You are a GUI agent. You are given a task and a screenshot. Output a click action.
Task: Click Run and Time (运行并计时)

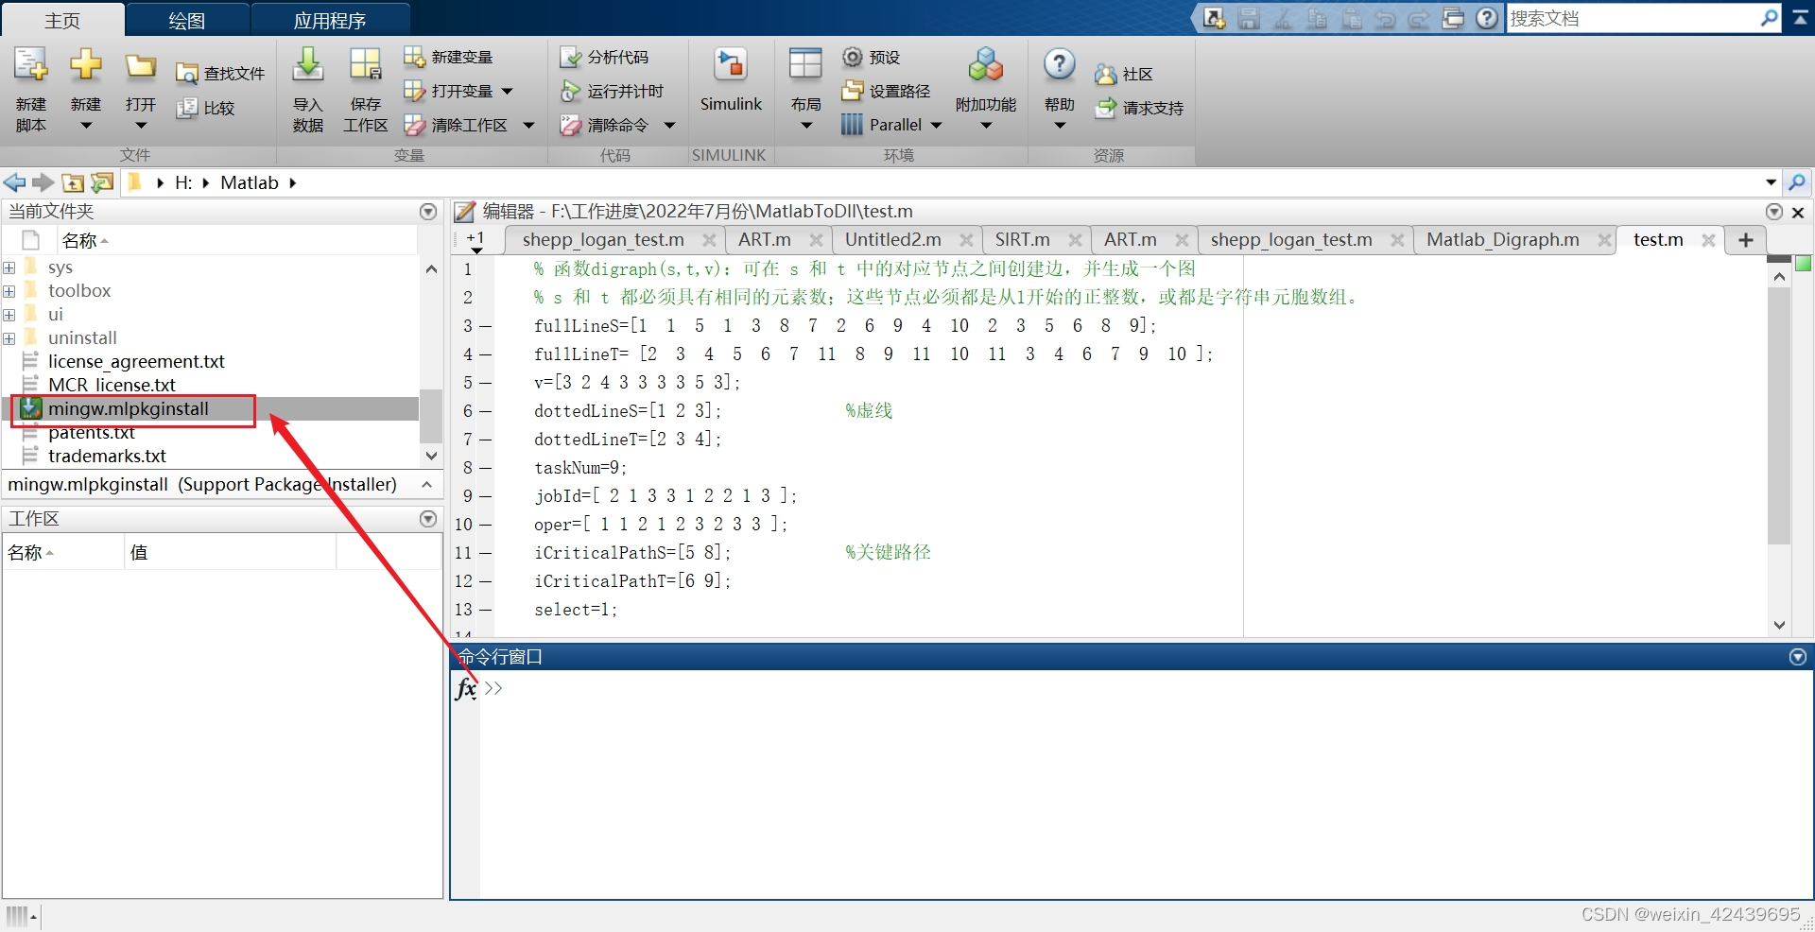612,92
